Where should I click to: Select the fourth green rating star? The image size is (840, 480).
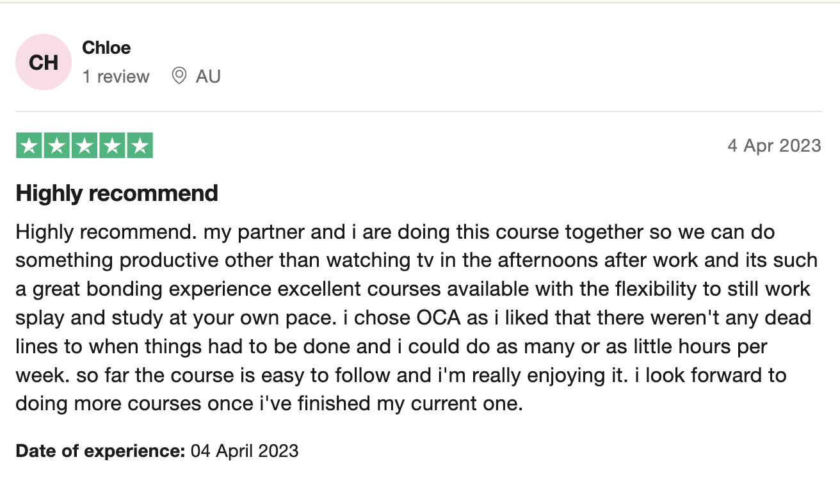pos(112,145)
